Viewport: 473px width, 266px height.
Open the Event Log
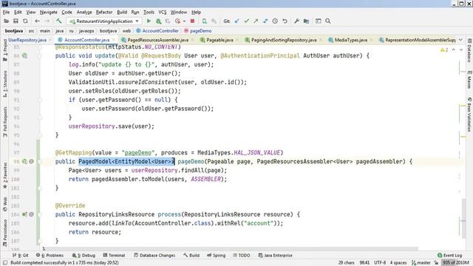tap(450, 256)
